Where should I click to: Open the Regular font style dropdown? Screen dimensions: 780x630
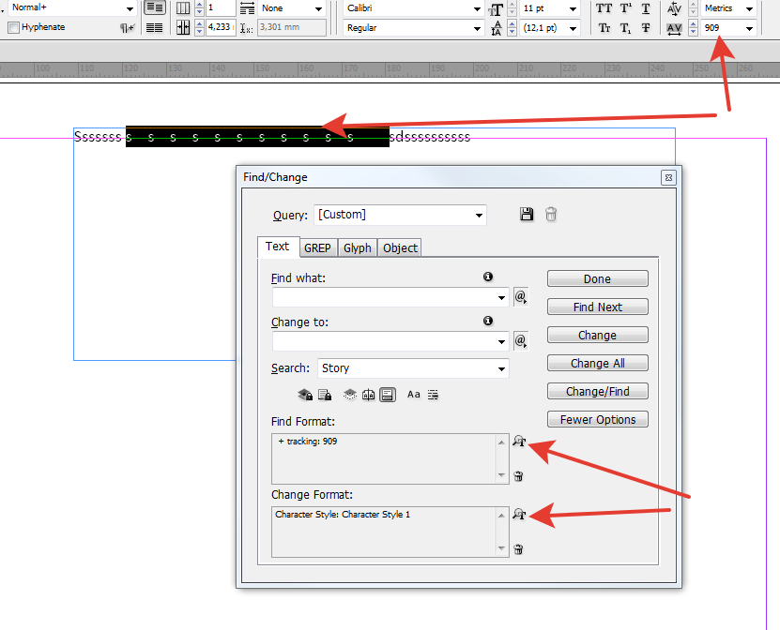coord(477,29)
